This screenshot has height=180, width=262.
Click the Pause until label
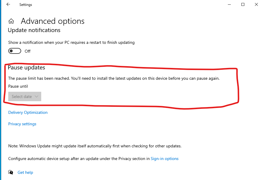(x=18, y=86)
